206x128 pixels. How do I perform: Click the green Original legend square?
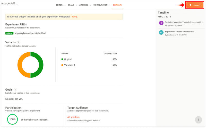pyautogui.click(x=62, y=59)
